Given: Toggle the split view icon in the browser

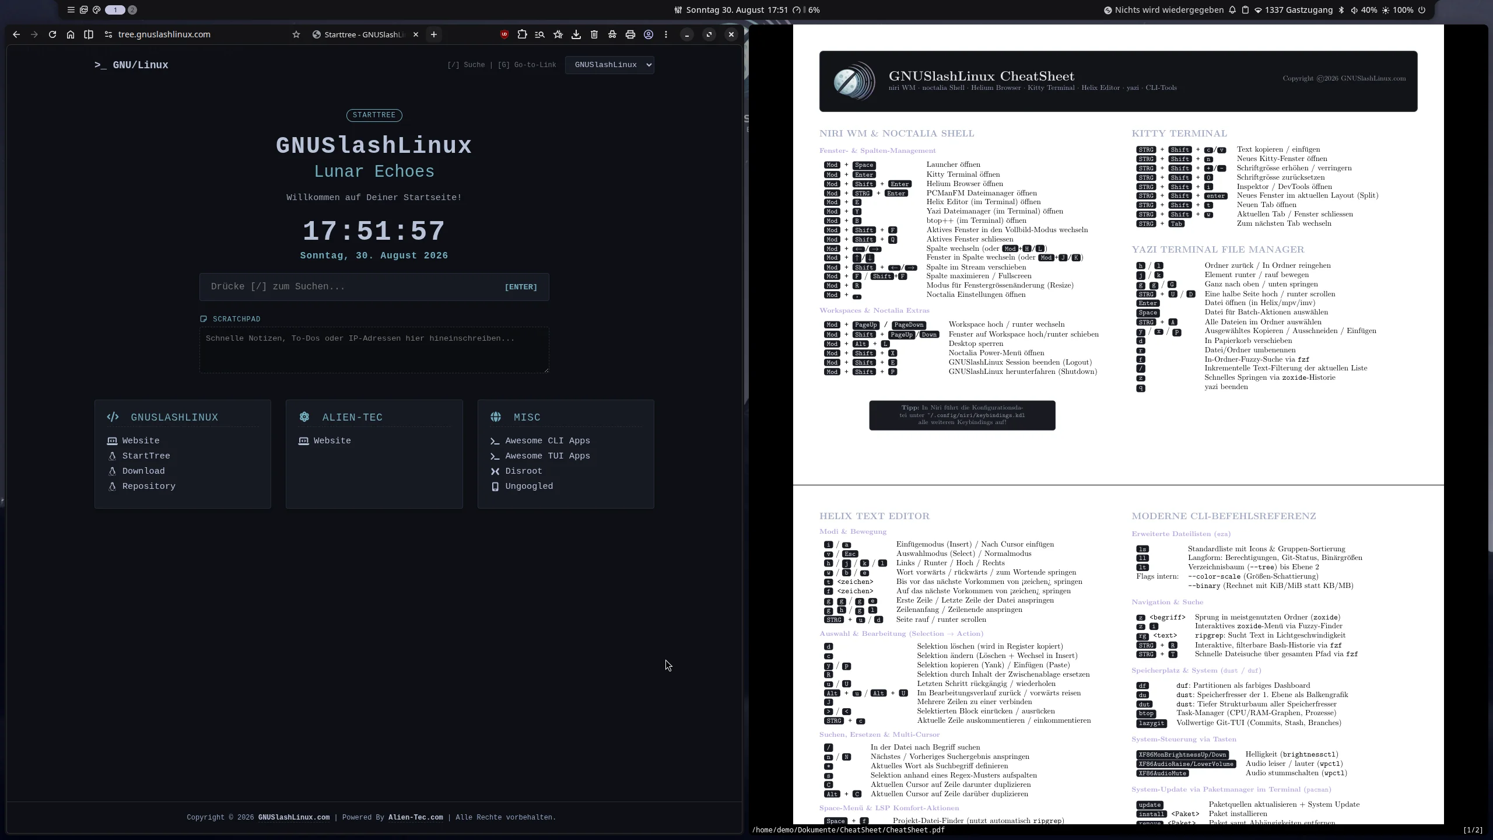Looking at the screenshot, I should (x=89, y=34).
